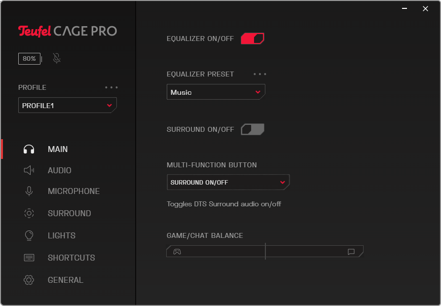Click the SURROUND ON/OFF label beside the toggle
This screenshot has height=306, width=441.
point(200,129)
